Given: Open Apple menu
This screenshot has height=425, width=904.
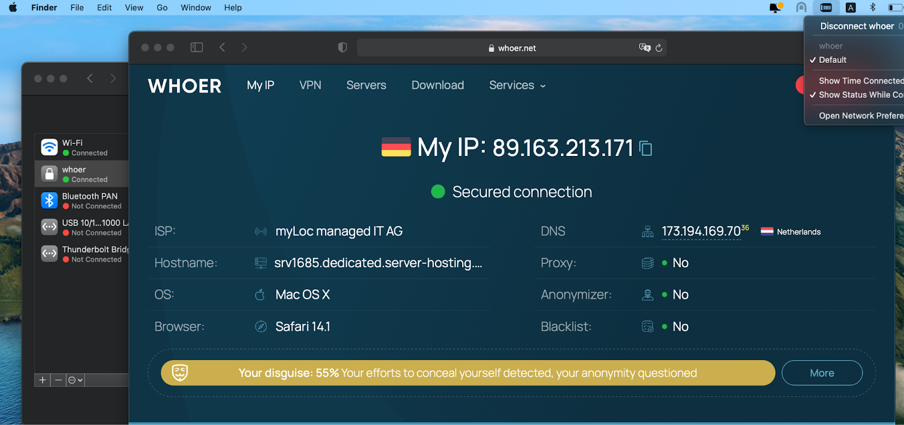Looking at the screenshot, I should click(13, 7).
